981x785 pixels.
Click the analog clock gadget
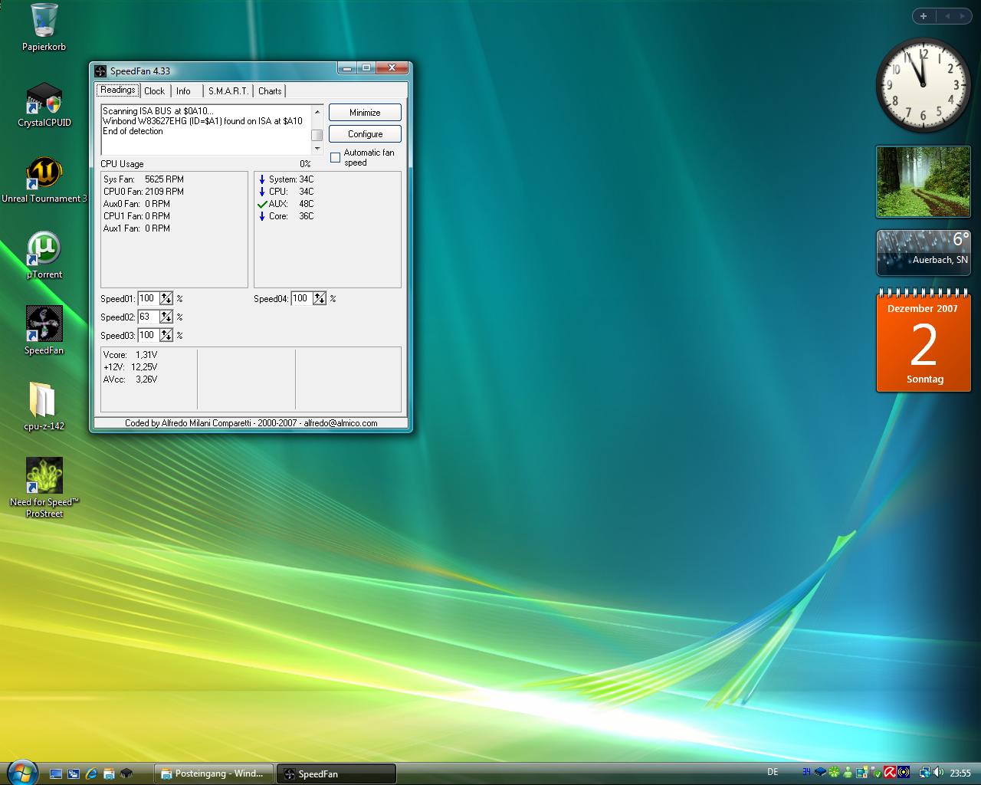[x=923, y=85]
